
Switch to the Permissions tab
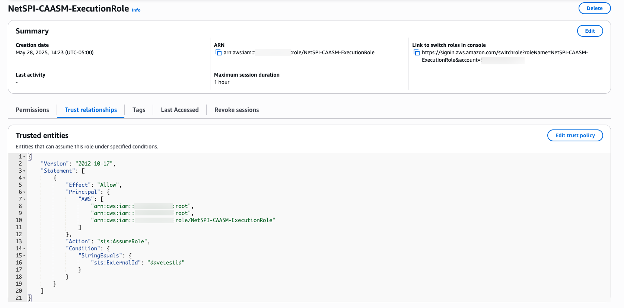pos(32,110)
